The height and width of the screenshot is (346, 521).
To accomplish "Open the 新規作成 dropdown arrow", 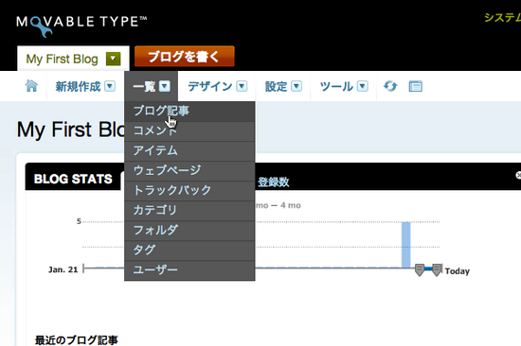I will click(110, 86).
